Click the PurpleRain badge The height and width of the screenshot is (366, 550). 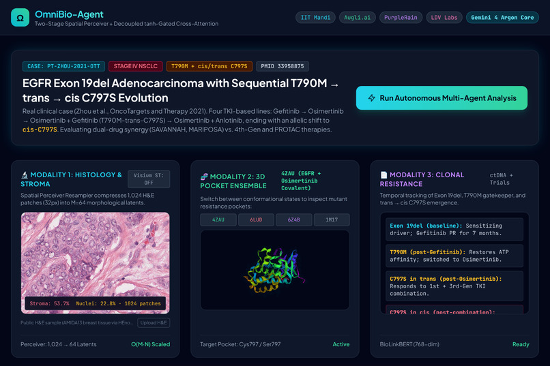(x=401, y=18)
